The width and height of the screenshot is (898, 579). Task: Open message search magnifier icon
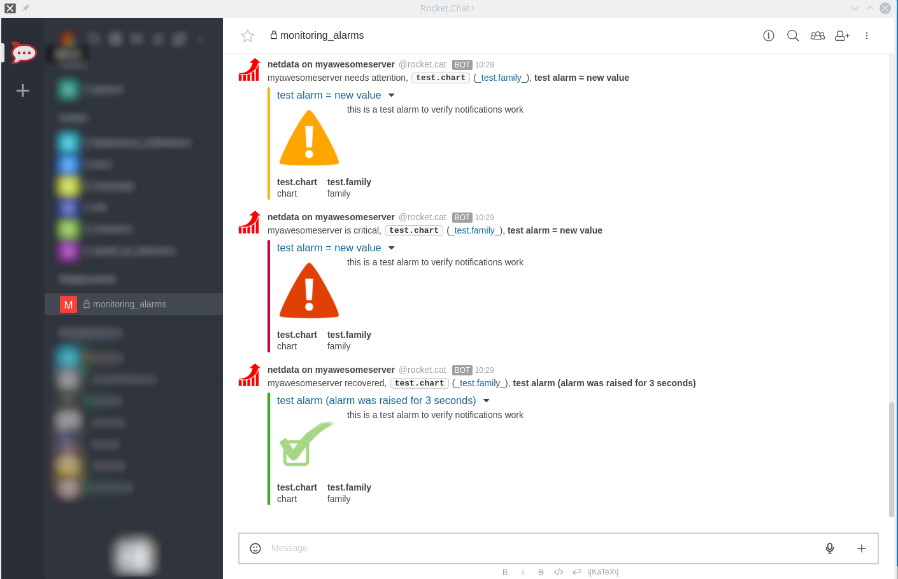793,36
